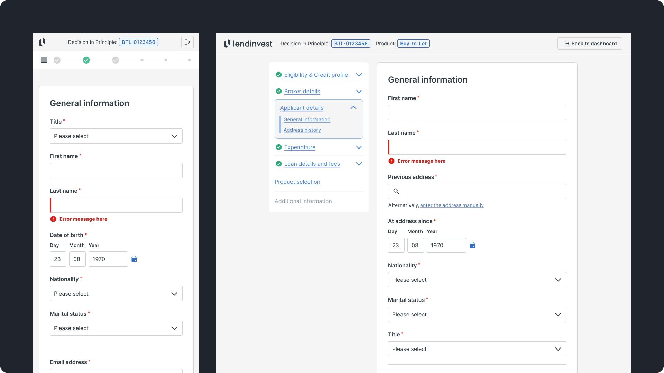Click Back to dashboard button
The image size is (664, 373).
coord(590,44)
